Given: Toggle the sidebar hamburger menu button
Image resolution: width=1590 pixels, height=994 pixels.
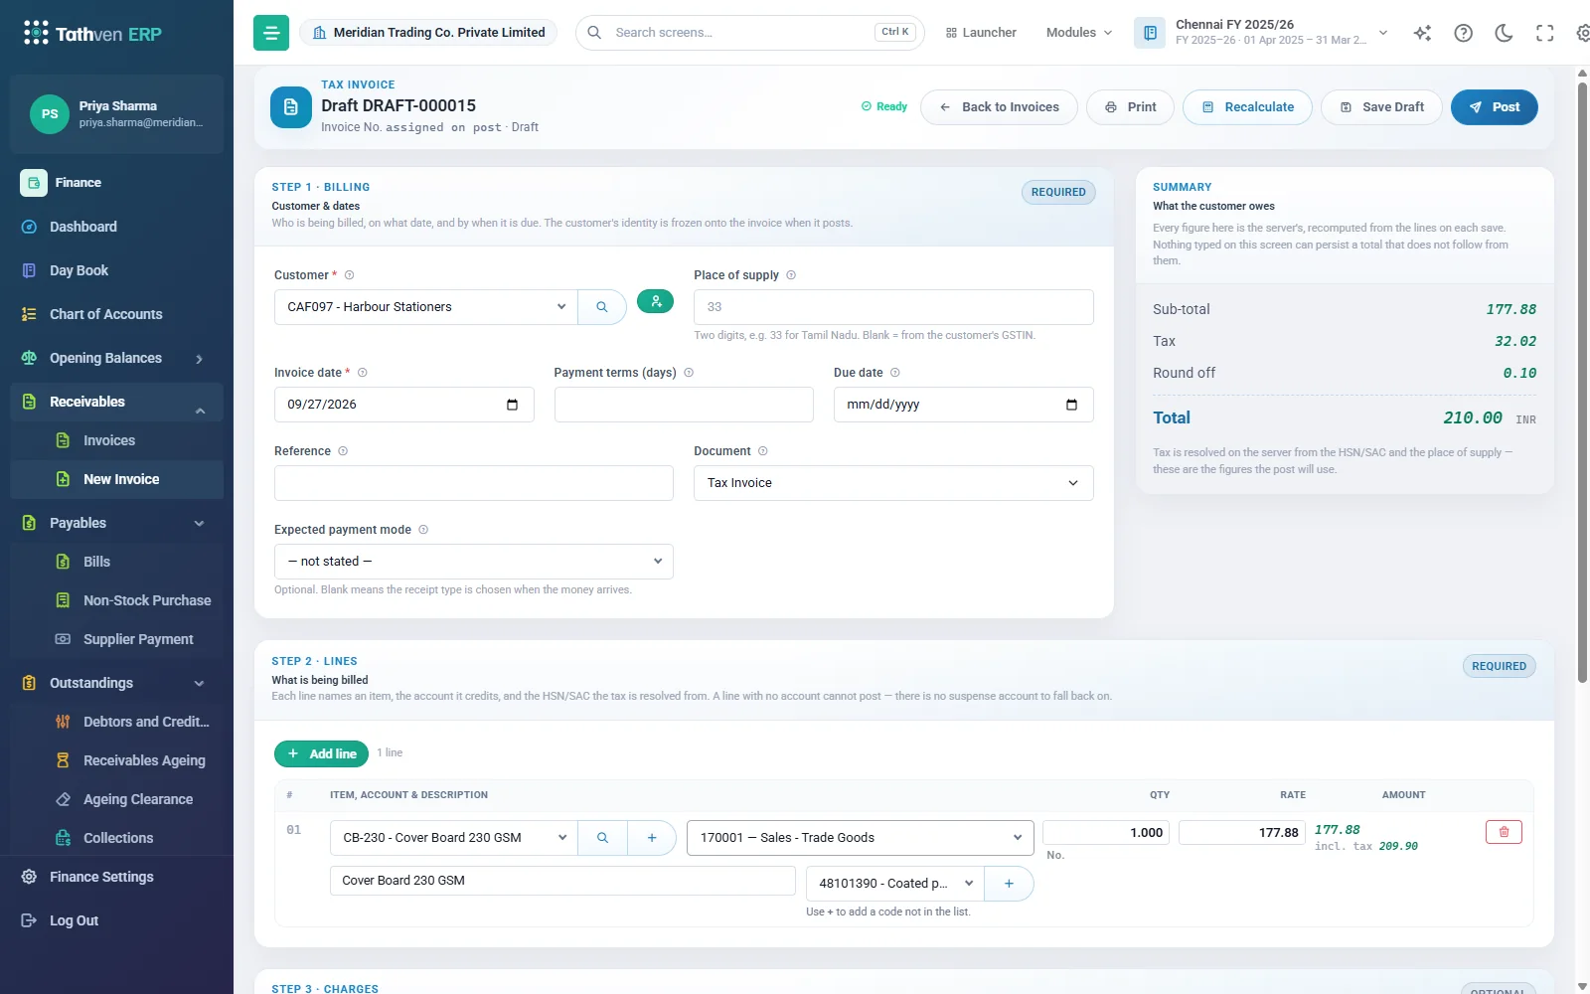Looking at the screenshot, I should point(271,33).
